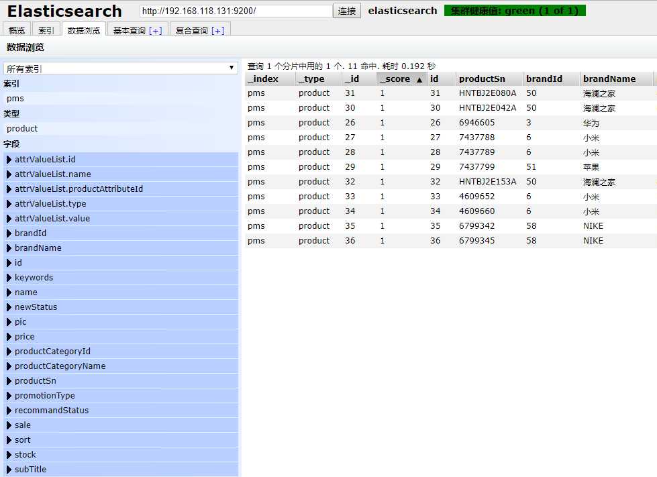Click productSn cell HNTBJ2E080A

(488, 93)
